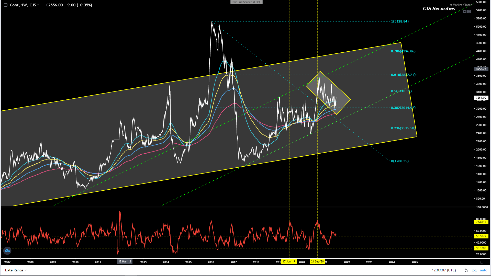Click the pane maximize up-down arrows icon
Image resolution: width=491 pixels, height=276 pixels.
coord(469,11)
